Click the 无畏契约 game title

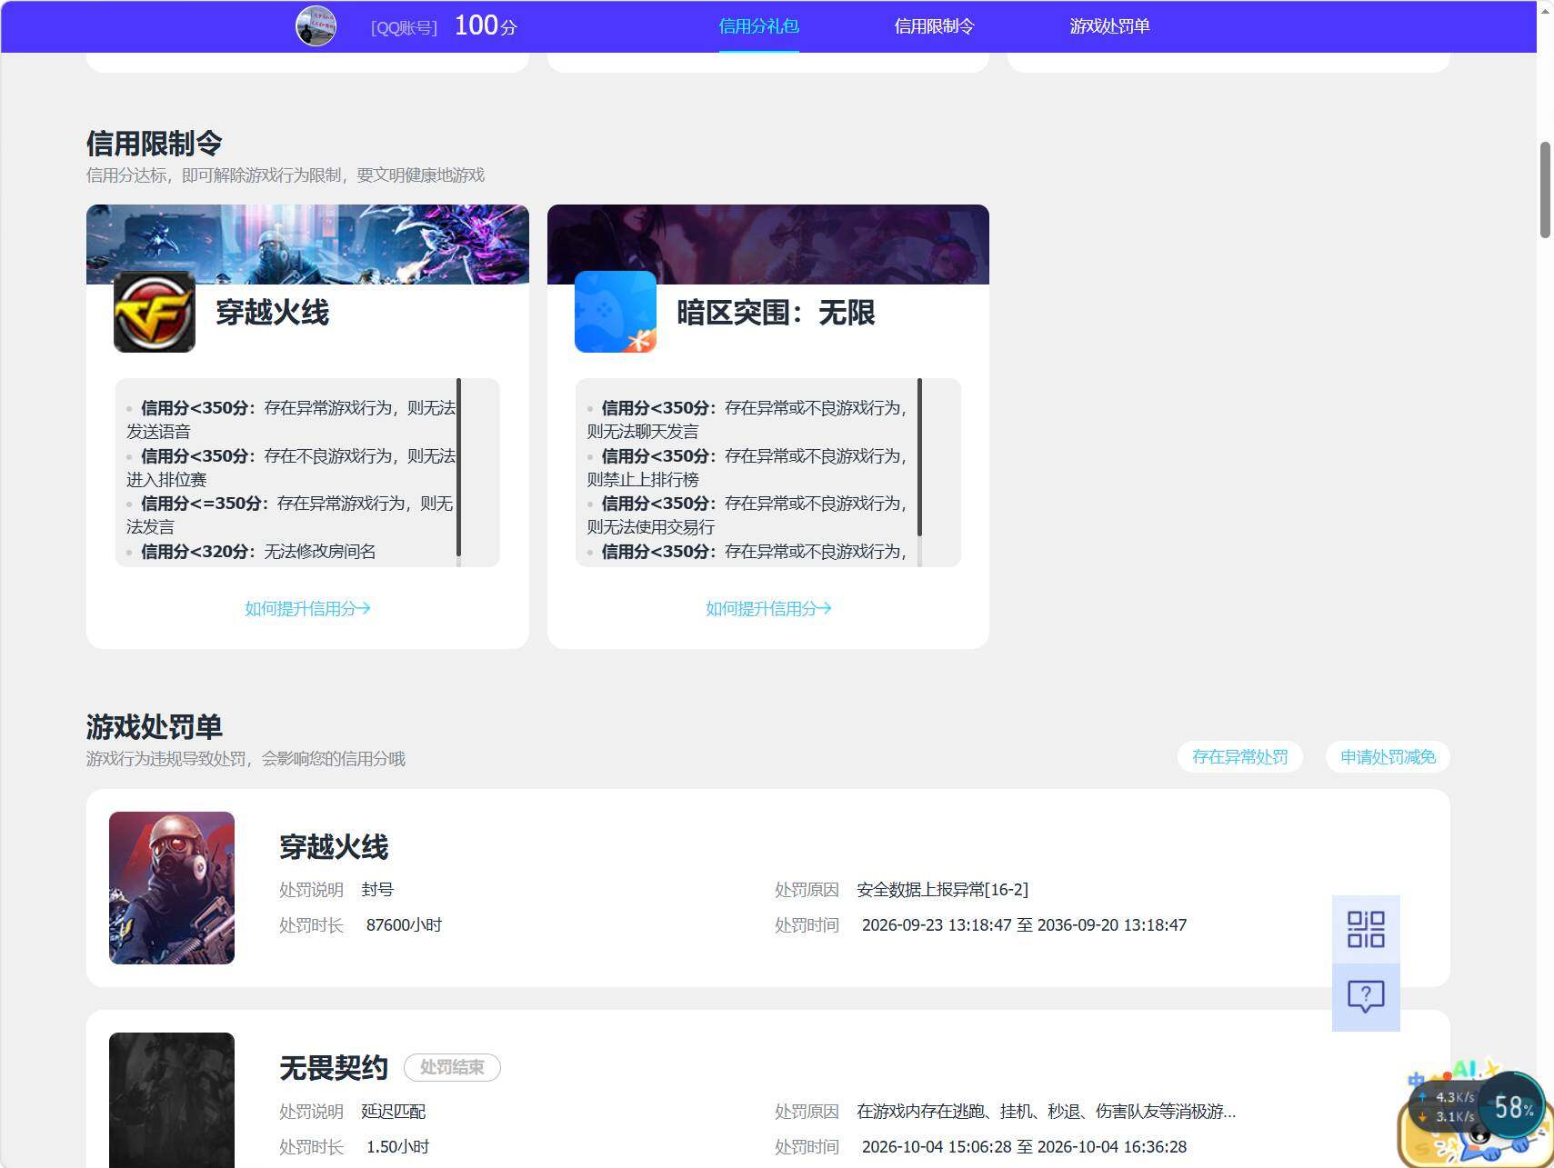point(334,1068)
